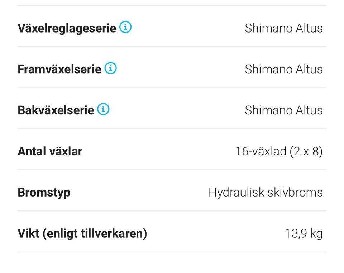Click the Framväxelserie info icon
Screen dimensions: 344x273
110,68
